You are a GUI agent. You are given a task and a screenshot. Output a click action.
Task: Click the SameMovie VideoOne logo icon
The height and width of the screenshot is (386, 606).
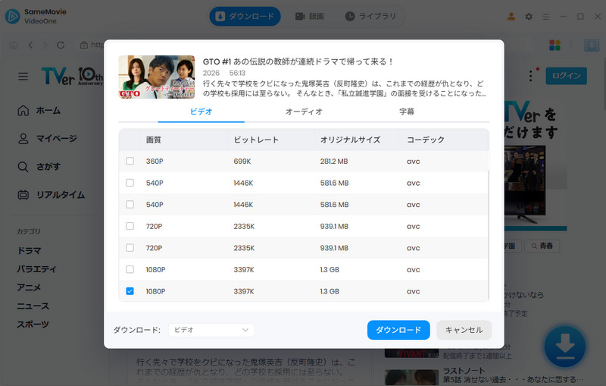[12, 16]
